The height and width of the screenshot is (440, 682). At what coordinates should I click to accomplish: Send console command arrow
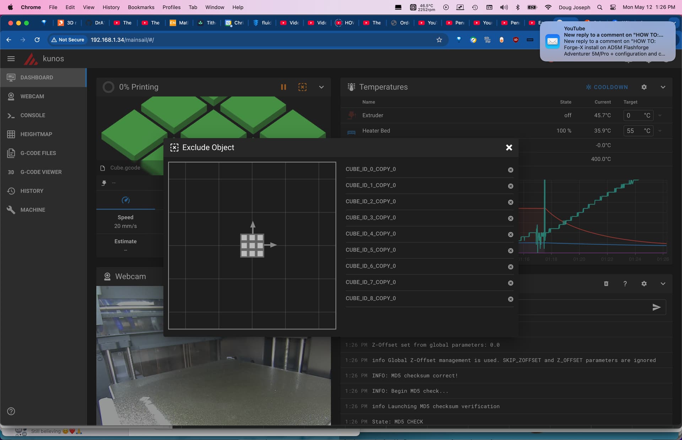(656, 307)
